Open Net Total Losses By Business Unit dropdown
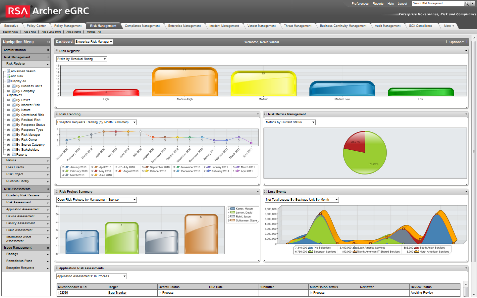This screenshot has width=477, height=298. (x=302, y=200)
